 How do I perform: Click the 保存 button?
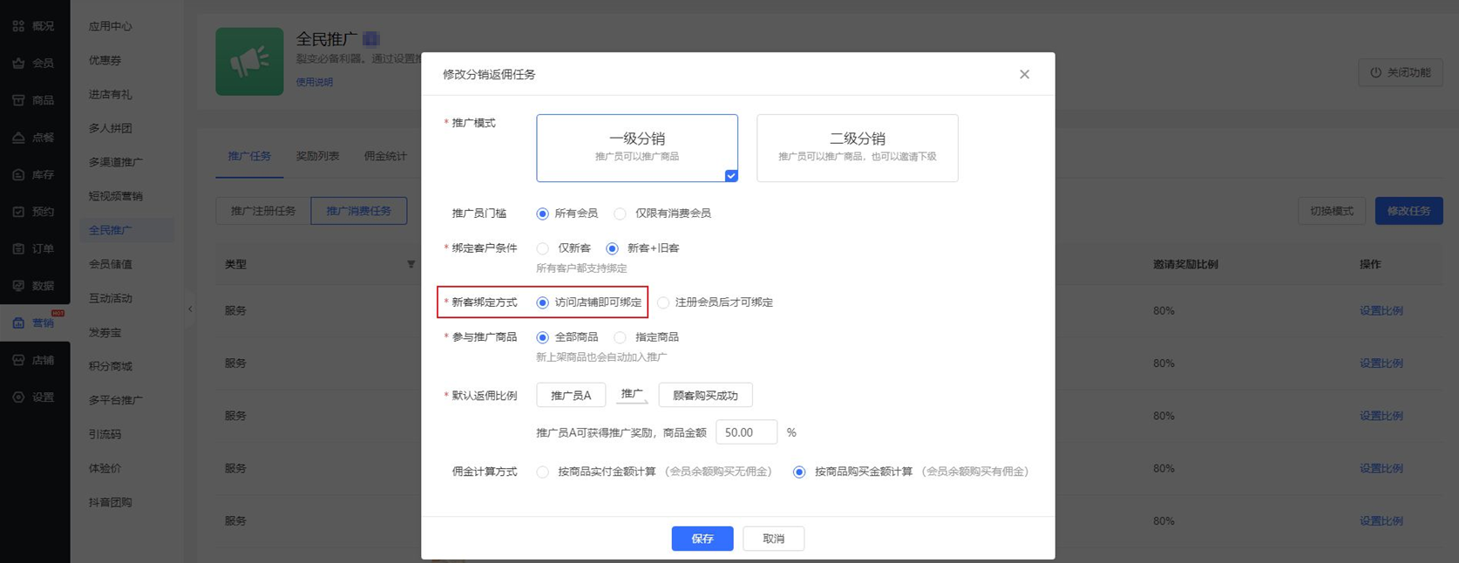pyautogui.click(x=702, y=539)
